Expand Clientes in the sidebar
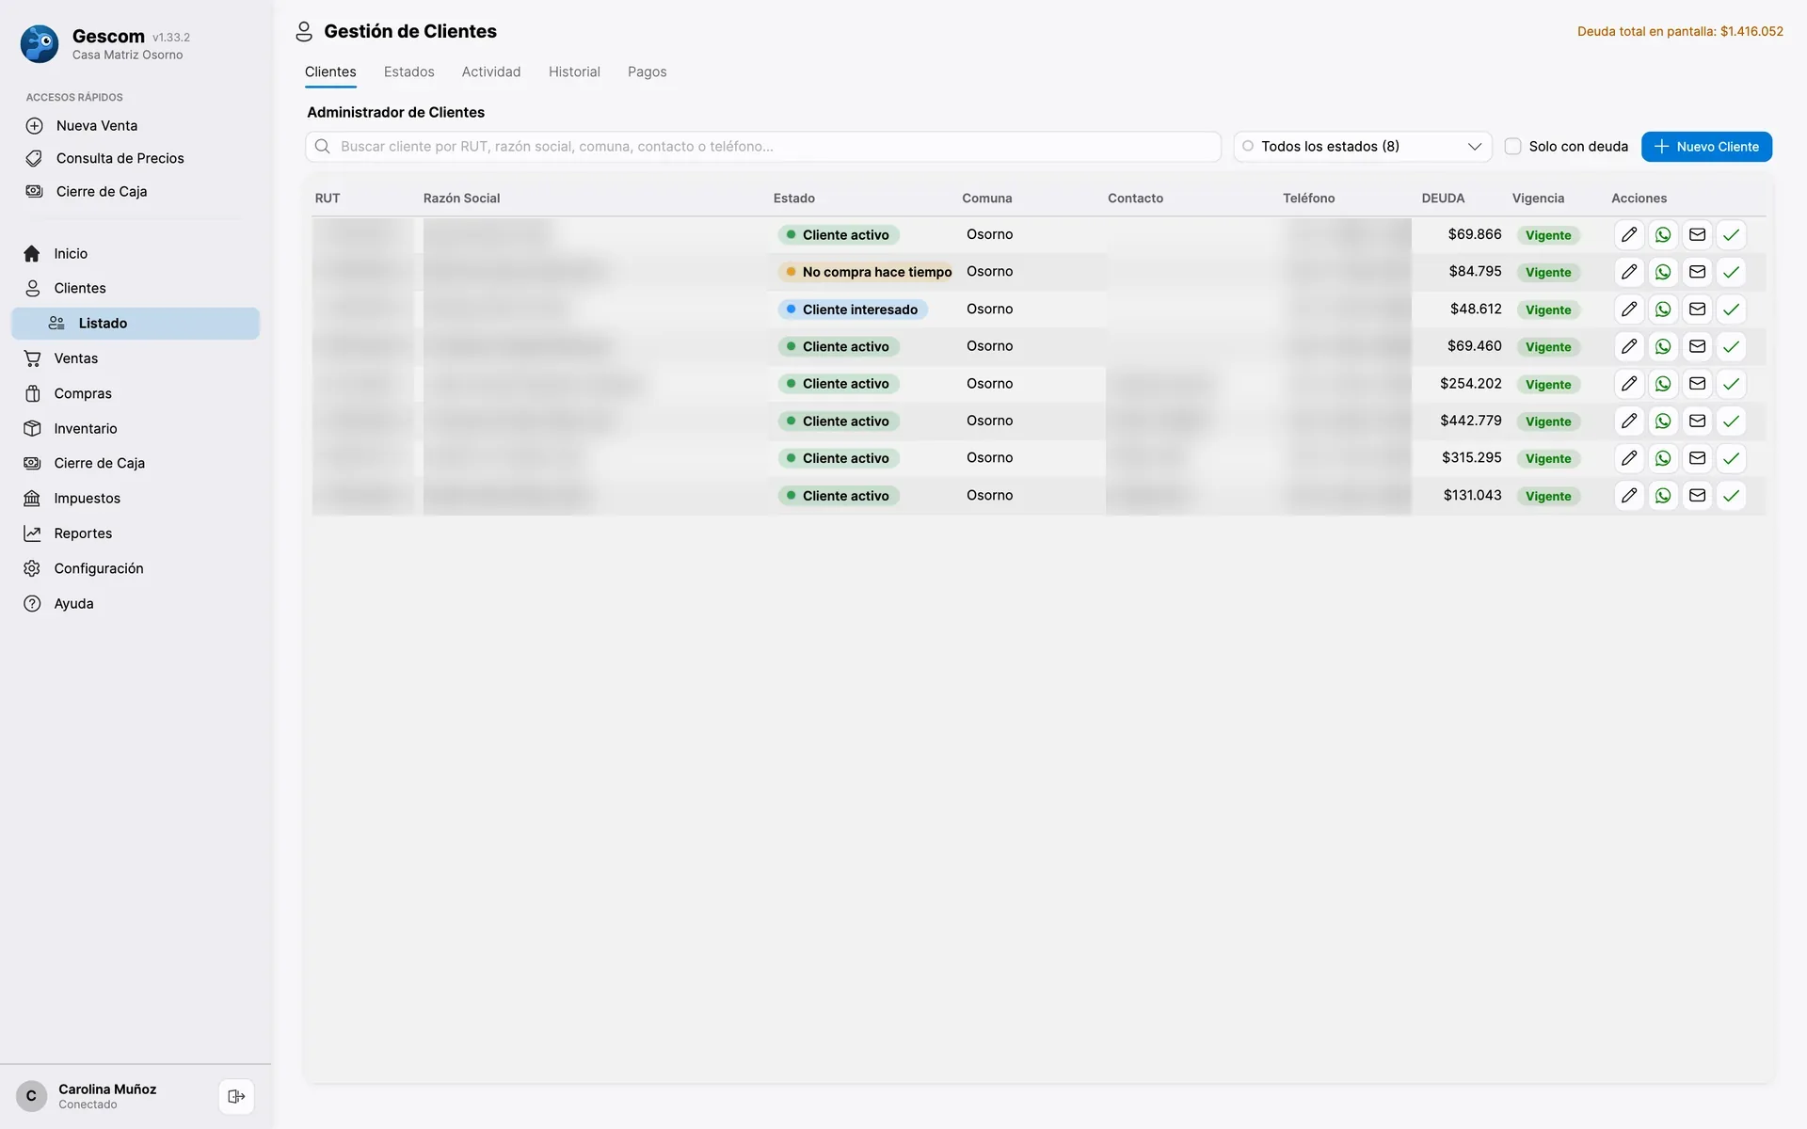Screen dimensions: 1807x1129 (136, 288)
